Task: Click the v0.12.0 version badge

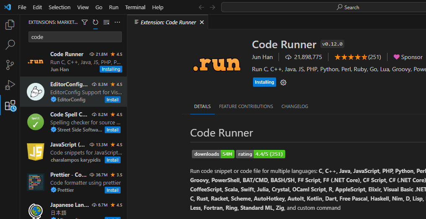Action: (332, 44)
